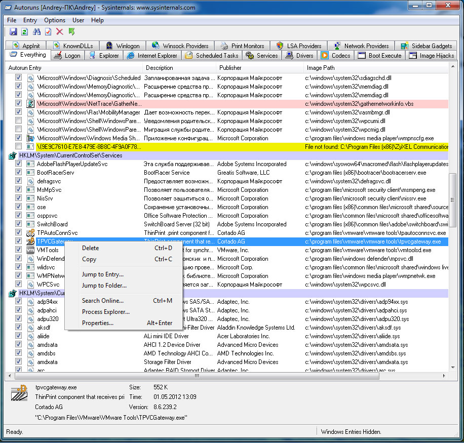Select the HKLM\System\CurrentControlSet\Services header row
The height and width of the screenshot is (443, 464).
(x=70, y=155)
